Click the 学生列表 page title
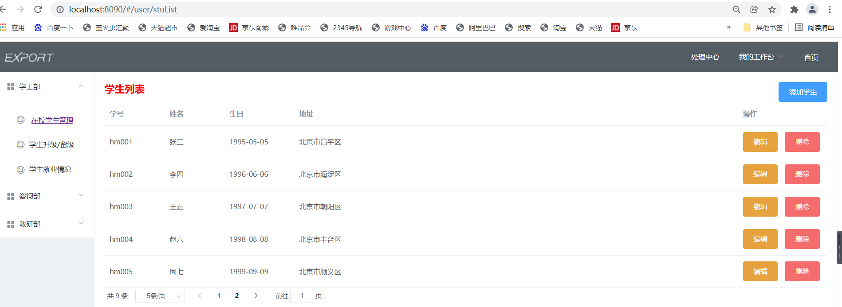The height and width of the screenshot is (307, 842). tap(125, 89)
